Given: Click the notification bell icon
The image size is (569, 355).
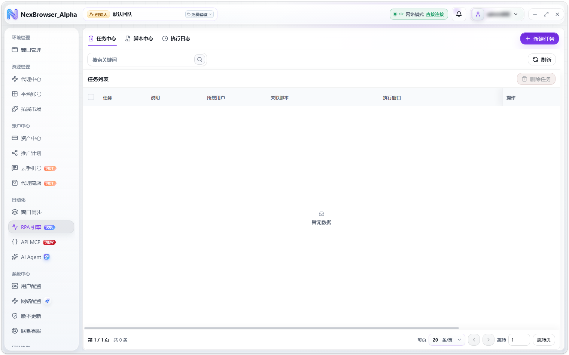Looking at the screenshot, I should click(x=459, y=14).
